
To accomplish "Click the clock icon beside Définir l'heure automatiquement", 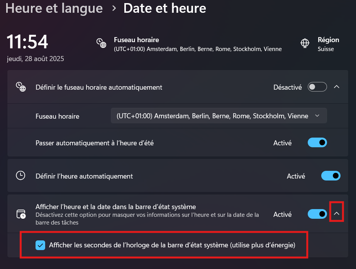I will (21, 175).
